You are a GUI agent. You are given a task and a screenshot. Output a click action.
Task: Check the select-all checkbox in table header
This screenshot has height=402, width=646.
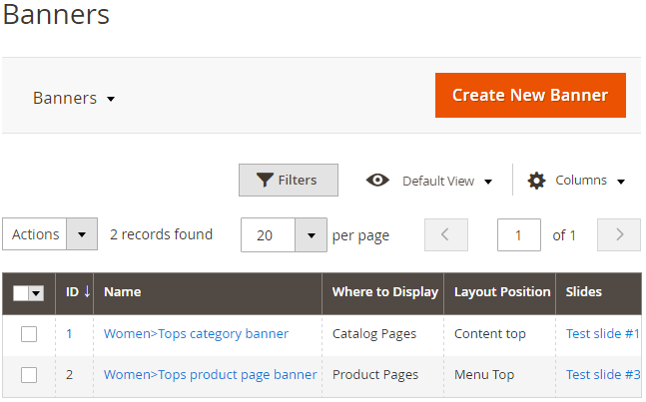pos(21,293)
